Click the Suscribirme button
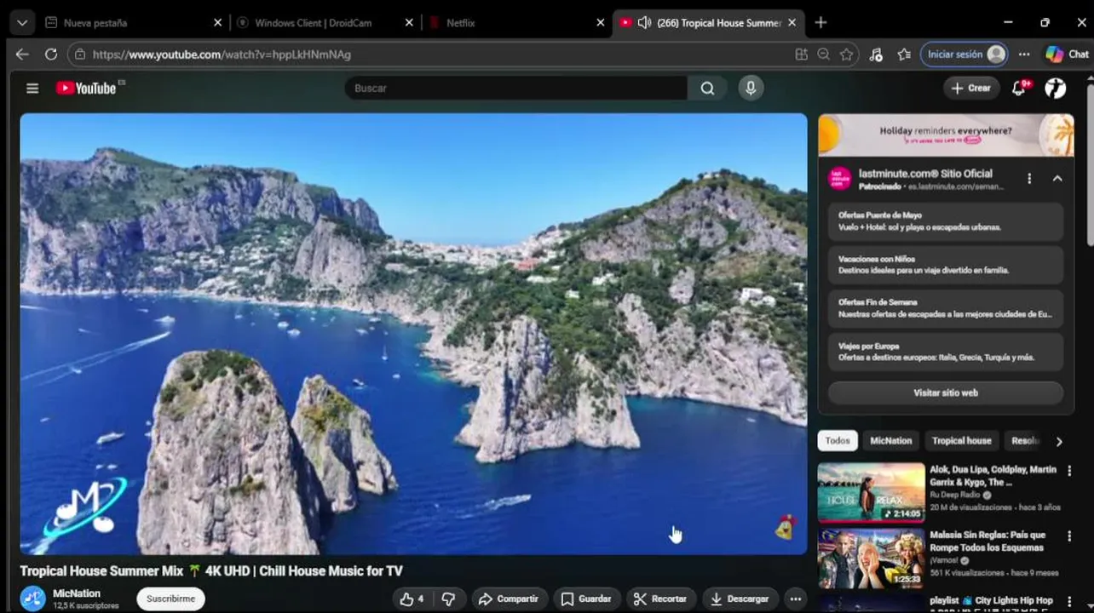Viewport: 1094px width, 613px height. 170,599
